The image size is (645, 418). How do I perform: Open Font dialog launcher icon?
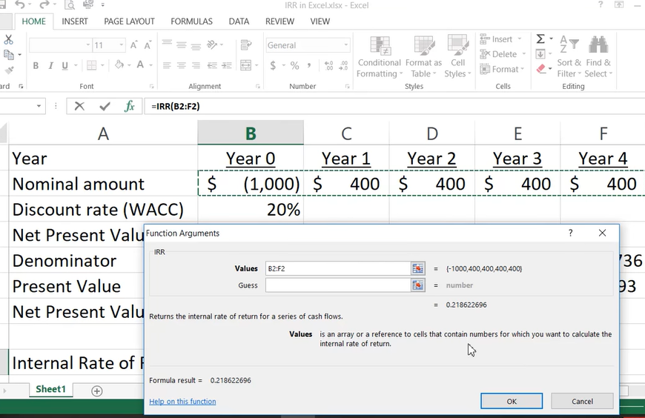pyautogui.click(x=151, y=87)
